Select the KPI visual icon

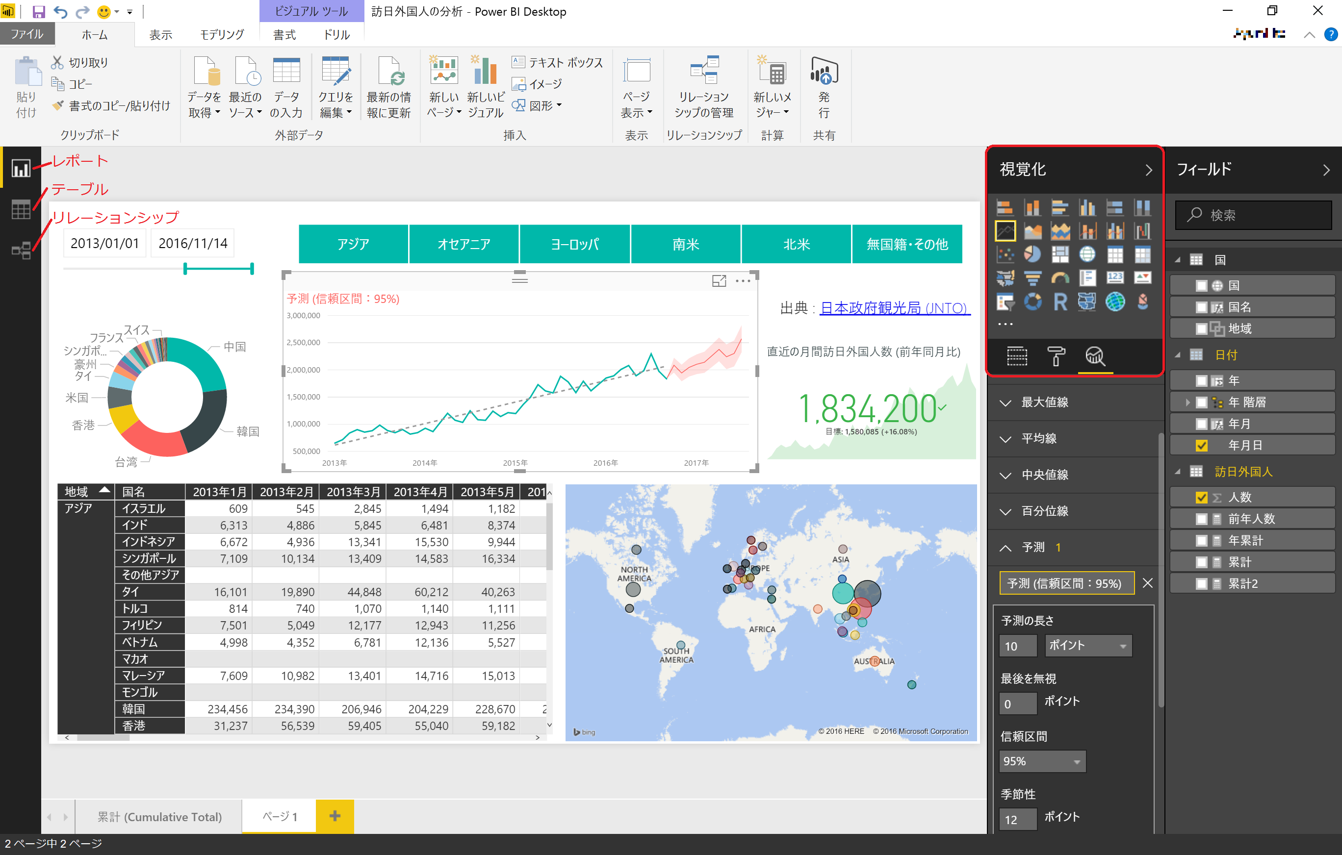tap(1142, 277)
